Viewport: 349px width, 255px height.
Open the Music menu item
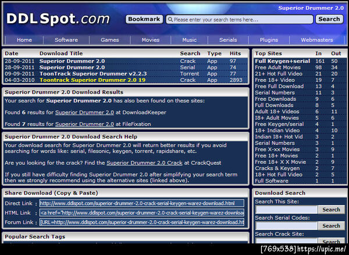190,40
